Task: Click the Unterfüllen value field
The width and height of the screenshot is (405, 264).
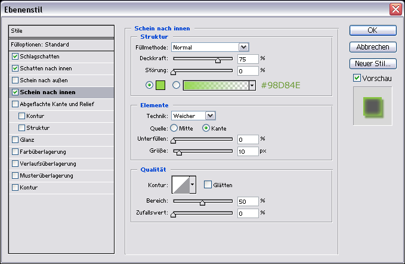Action: [248, 139]
